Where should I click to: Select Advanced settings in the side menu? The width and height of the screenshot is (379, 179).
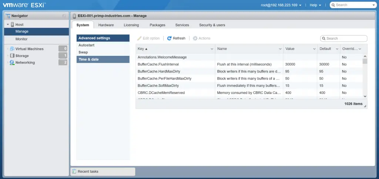103,38
